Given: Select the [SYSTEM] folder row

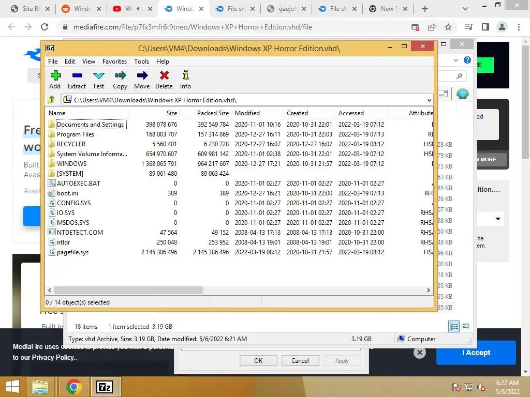Looking at the screenshot, I should (70, 174).
